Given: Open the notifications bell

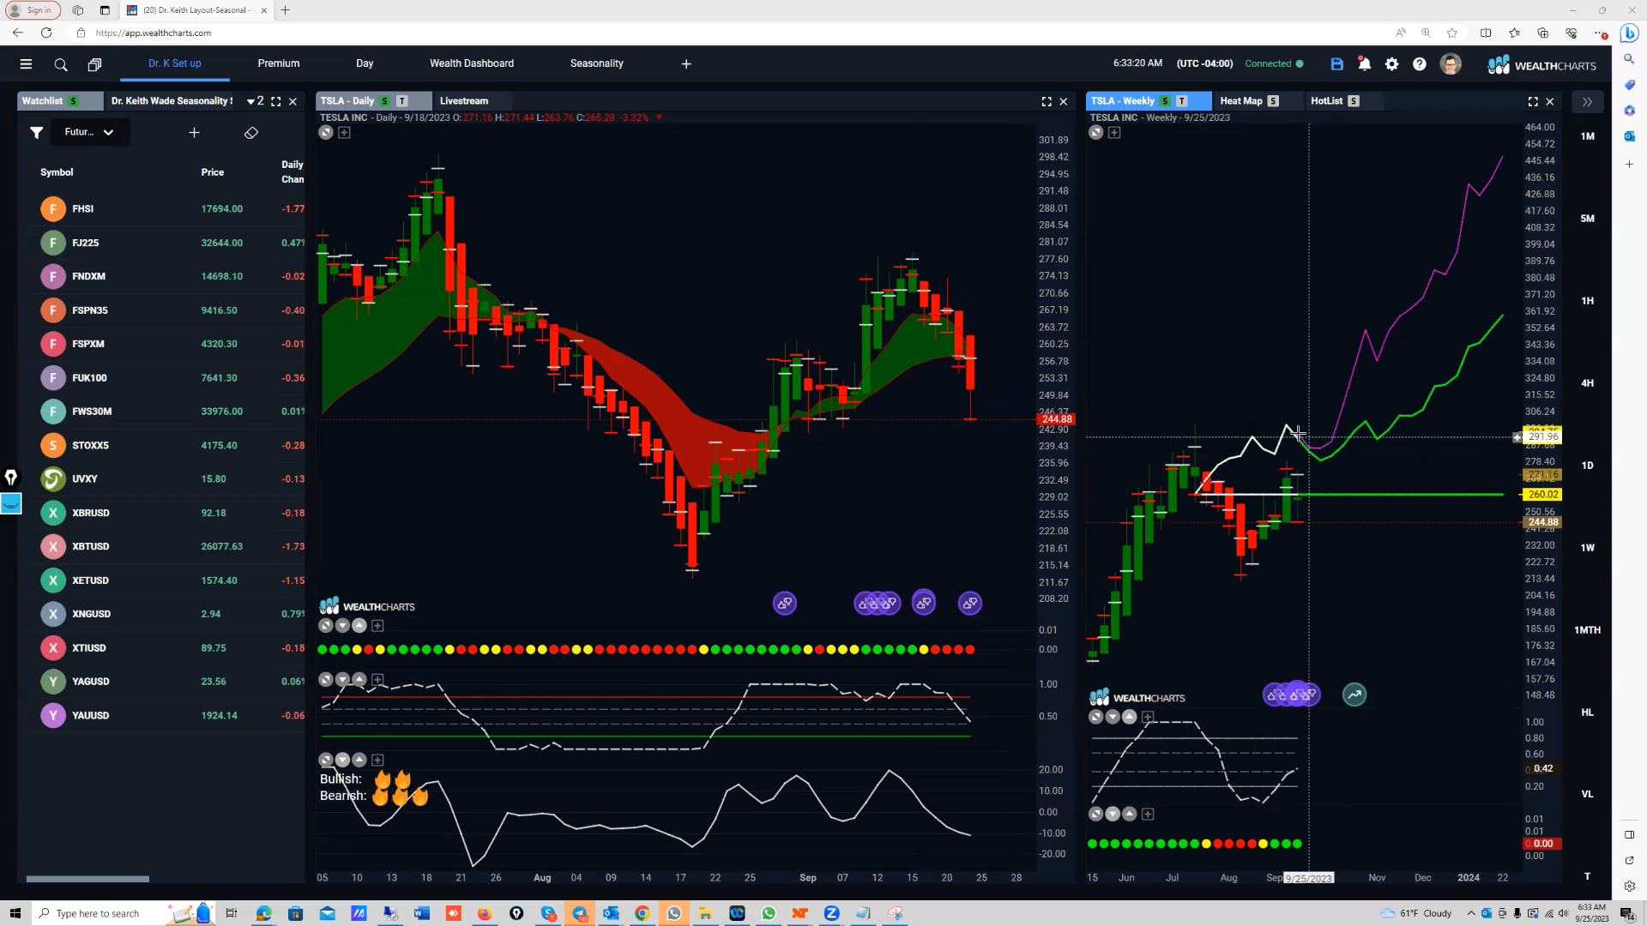Looking at the screenshot, I should pyautogui.click(x=1365, y=64).
